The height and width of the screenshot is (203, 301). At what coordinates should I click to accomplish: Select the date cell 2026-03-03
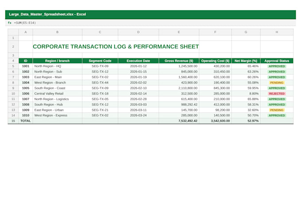click(x=138, y=104)
